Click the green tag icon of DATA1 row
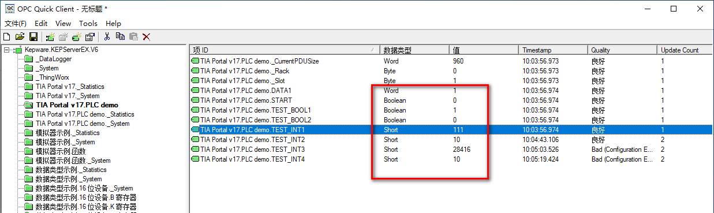The width and height of the screenshot is (714, 213). coord(195,91)
